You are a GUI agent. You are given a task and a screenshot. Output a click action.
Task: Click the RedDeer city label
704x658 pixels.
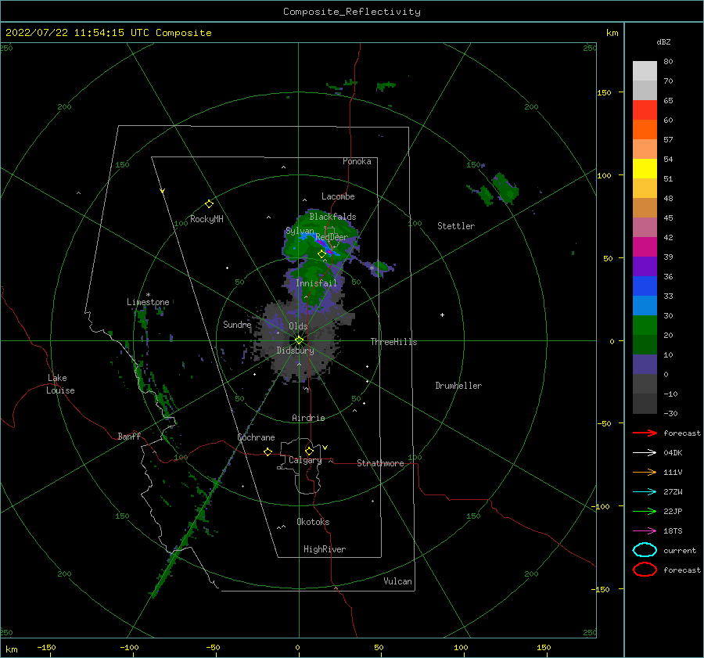click(x=332, y=237)
